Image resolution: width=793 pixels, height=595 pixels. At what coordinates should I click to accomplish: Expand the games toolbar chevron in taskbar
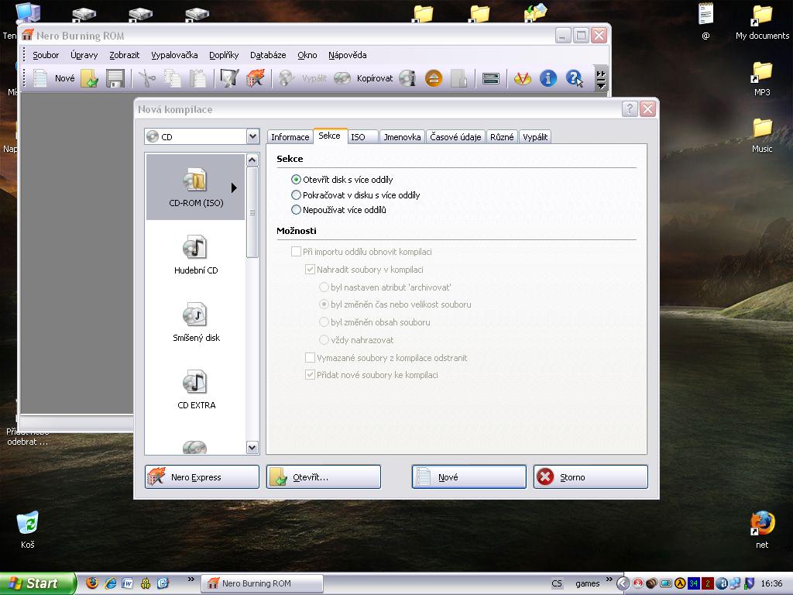[x=609, y=580]
